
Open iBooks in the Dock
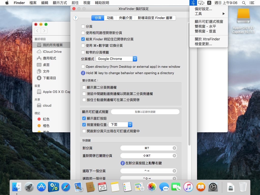[x=201, y=187]
